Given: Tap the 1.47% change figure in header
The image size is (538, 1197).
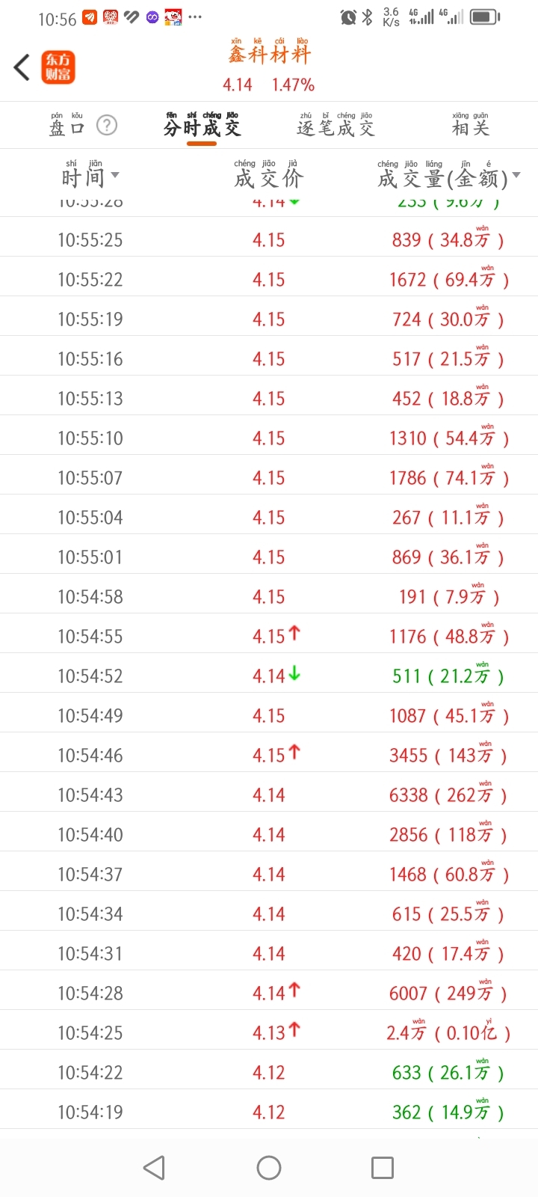Looking at the screenshot, I should tap(293, 85).
